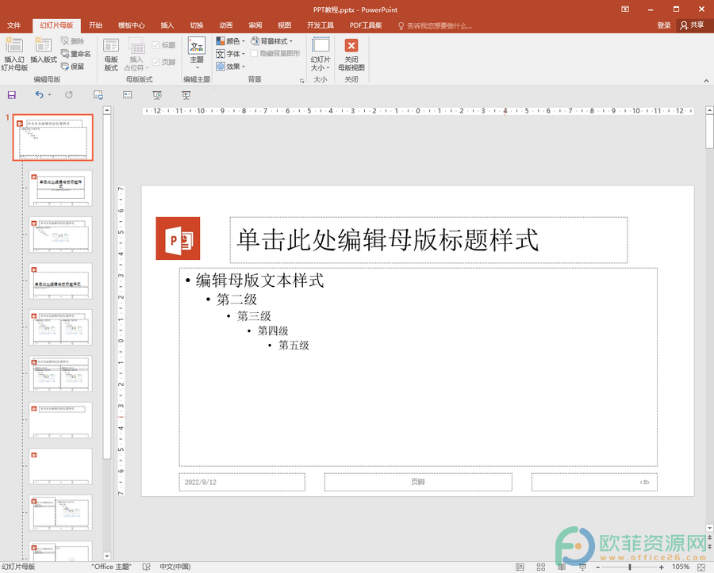Open the Background group dialog launcher
This screenshot has width=714, height=573.
click(x=301, y=81)
